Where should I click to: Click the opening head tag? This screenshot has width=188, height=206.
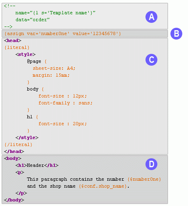[13, 40]
